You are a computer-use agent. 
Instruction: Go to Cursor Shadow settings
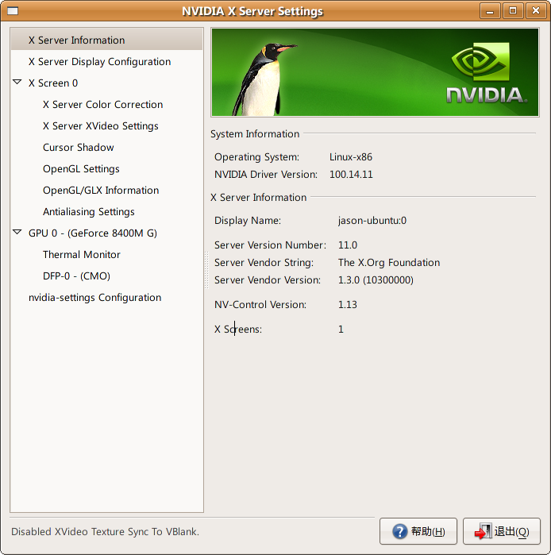(79, 147)
